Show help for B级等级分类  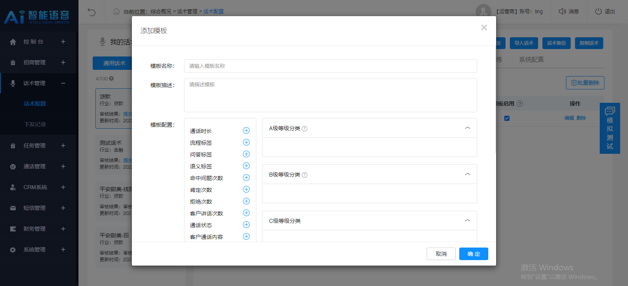point(305,175)
